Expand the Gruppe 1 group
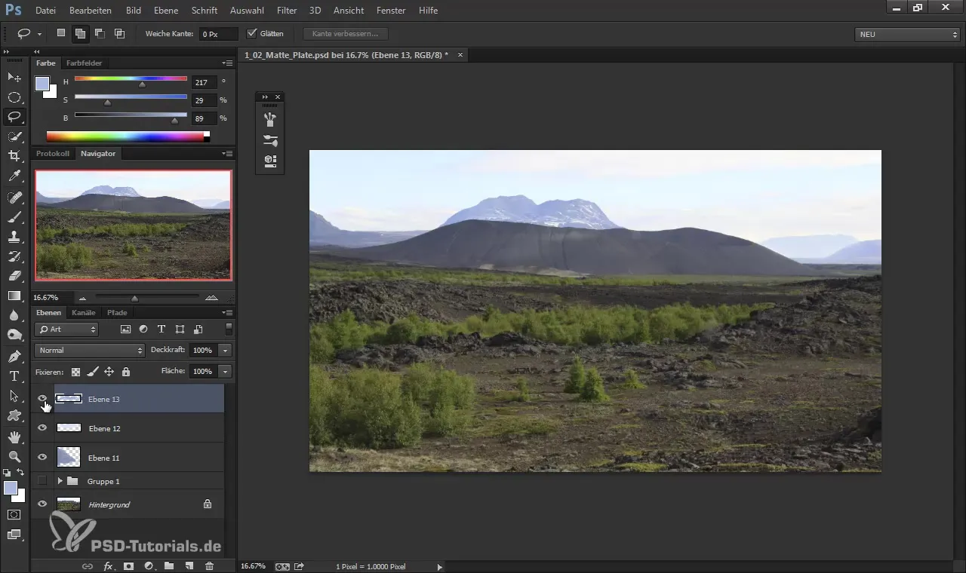The height and width of the screenshot is (573, 966). pos(60,480)
